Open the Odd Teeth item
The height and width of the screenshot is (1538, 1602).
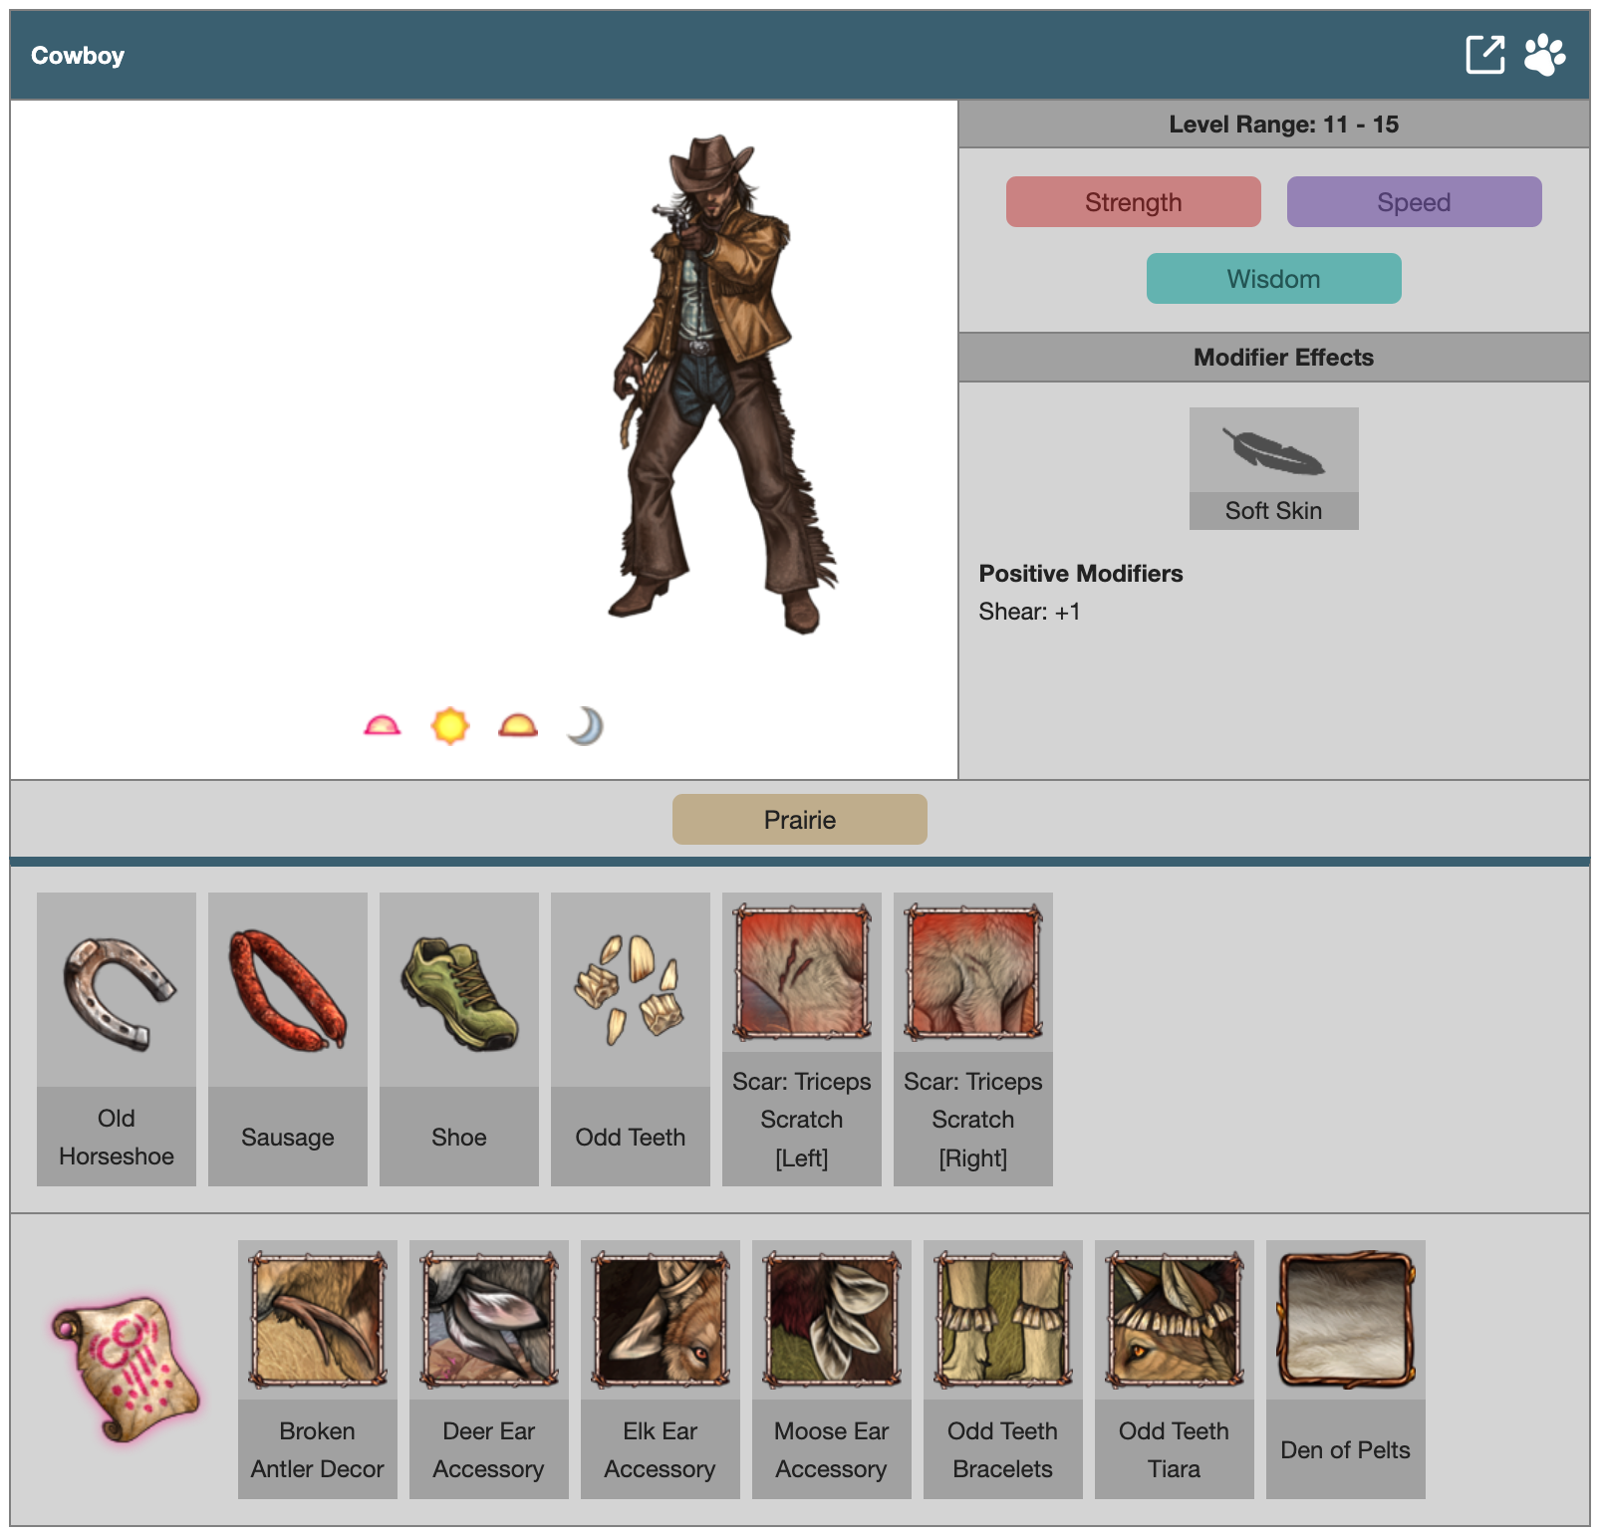(x=631, y=1038)
